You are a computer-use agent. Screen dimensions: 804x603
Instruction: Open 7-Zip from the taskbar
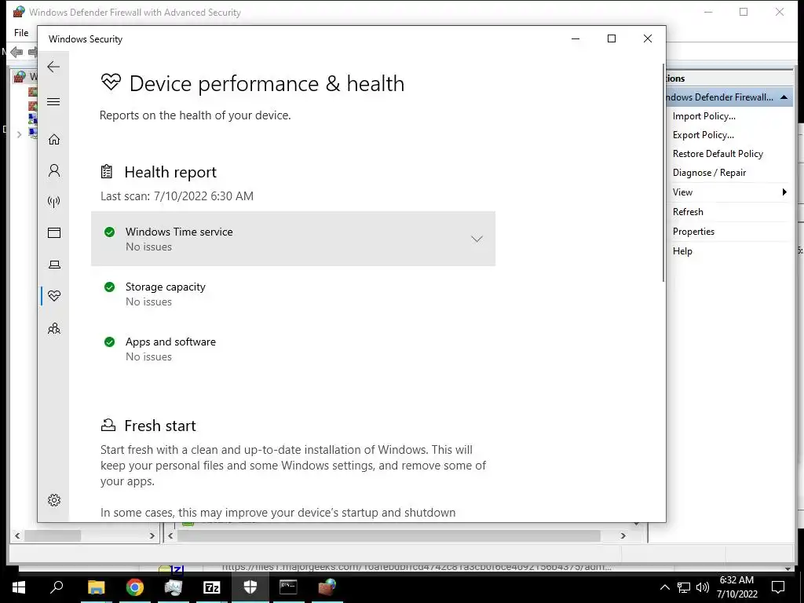coord(211,587)
